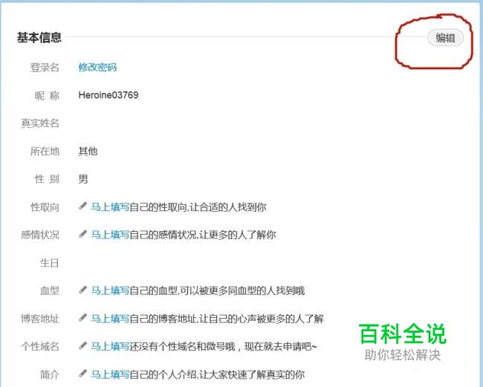Click the 性别 field label
The image size is (483, 387).
point(47,179)
